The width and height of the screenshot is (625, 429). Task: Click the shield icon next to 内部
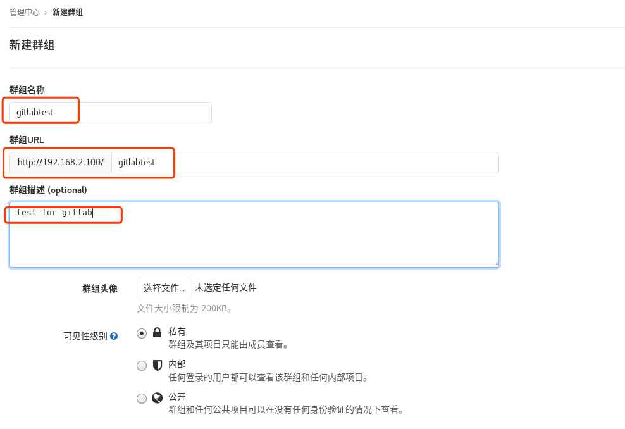coord(156,364)
